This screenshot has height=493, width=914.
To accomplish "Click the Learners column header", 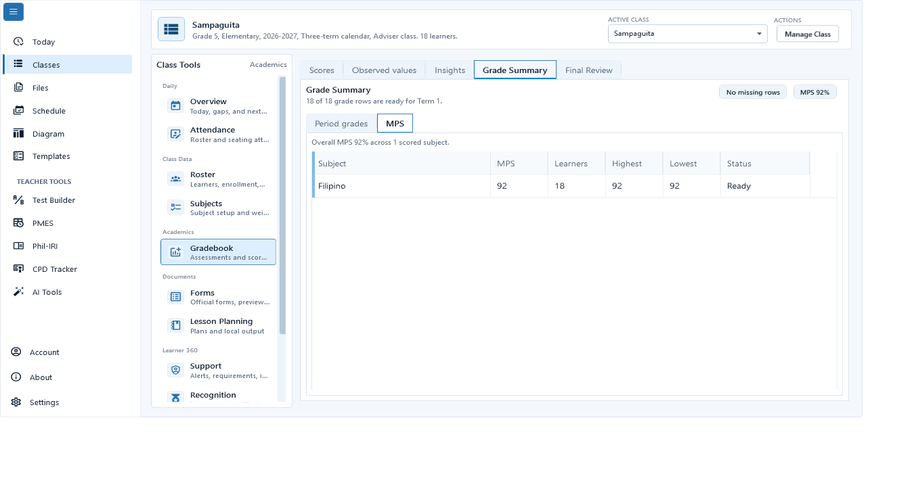I will (576, 163).
